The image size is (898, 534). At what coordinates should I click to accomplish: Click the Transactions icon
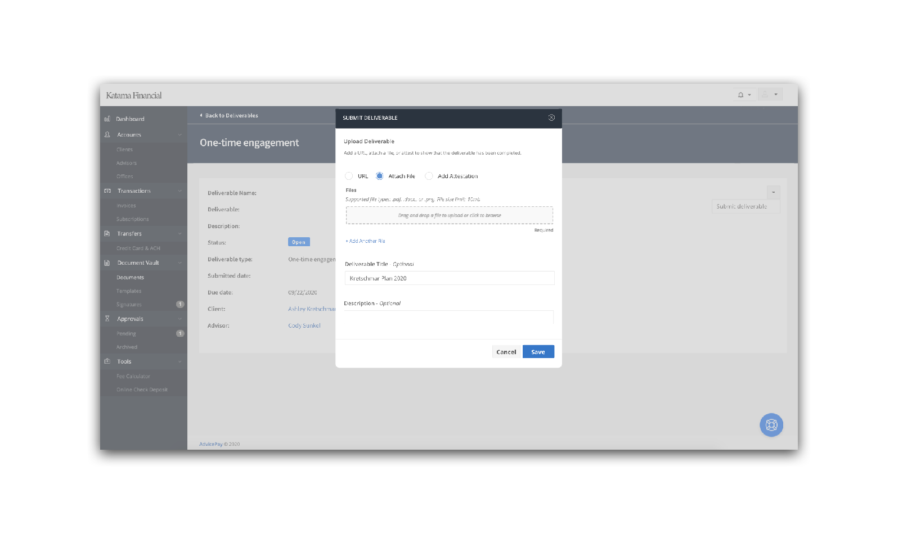(107, 191)
